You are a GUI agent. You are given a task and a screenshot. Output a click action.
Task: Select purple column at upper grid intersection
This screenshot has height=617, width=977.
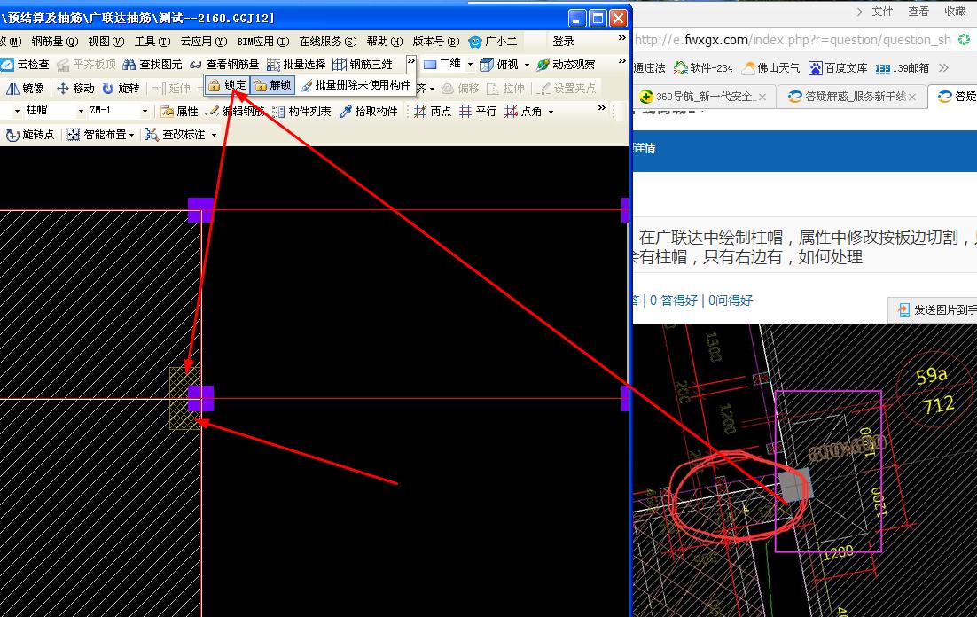(x=200, y=210)
